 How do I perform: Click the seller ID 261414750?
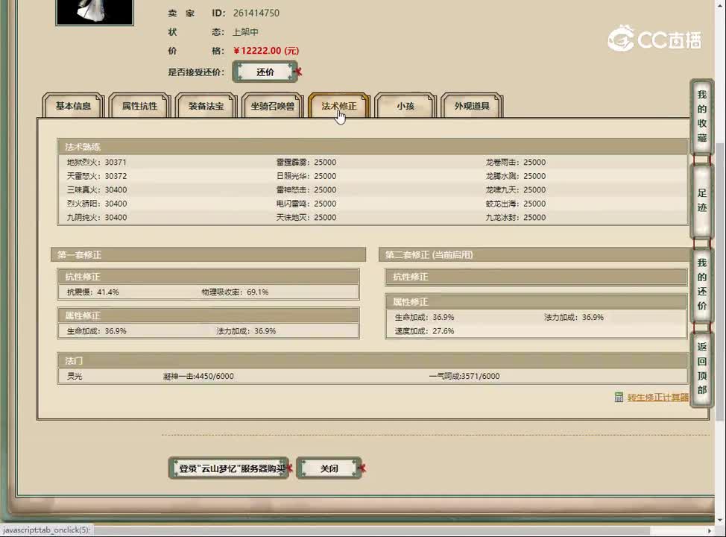pyautogui.click(x=256, y=13)
